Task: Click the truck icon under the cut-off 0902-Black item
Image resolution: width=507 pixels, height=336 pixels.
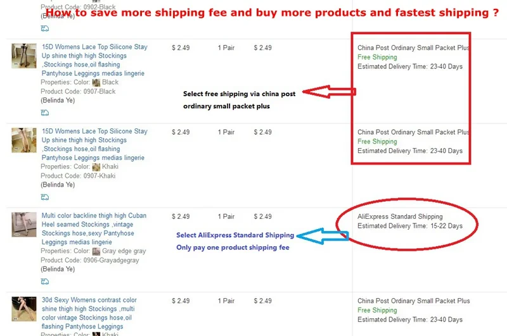Action: (45, 28)
